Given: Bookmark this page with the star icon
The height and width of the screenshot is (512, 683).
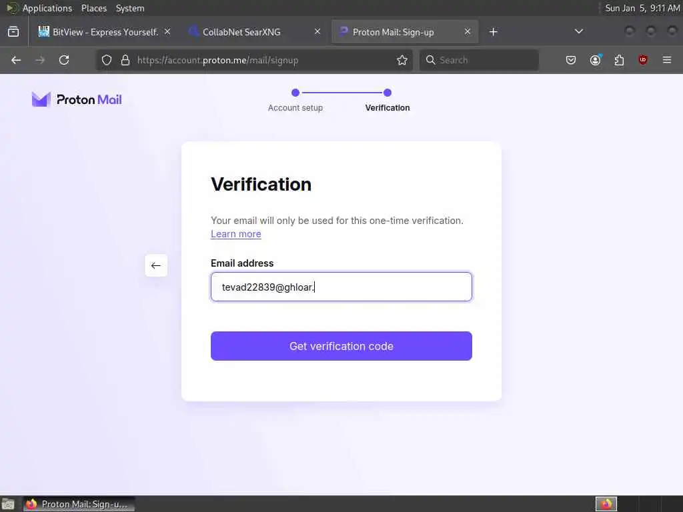Looking at the screenshot, I should point(402,60).
